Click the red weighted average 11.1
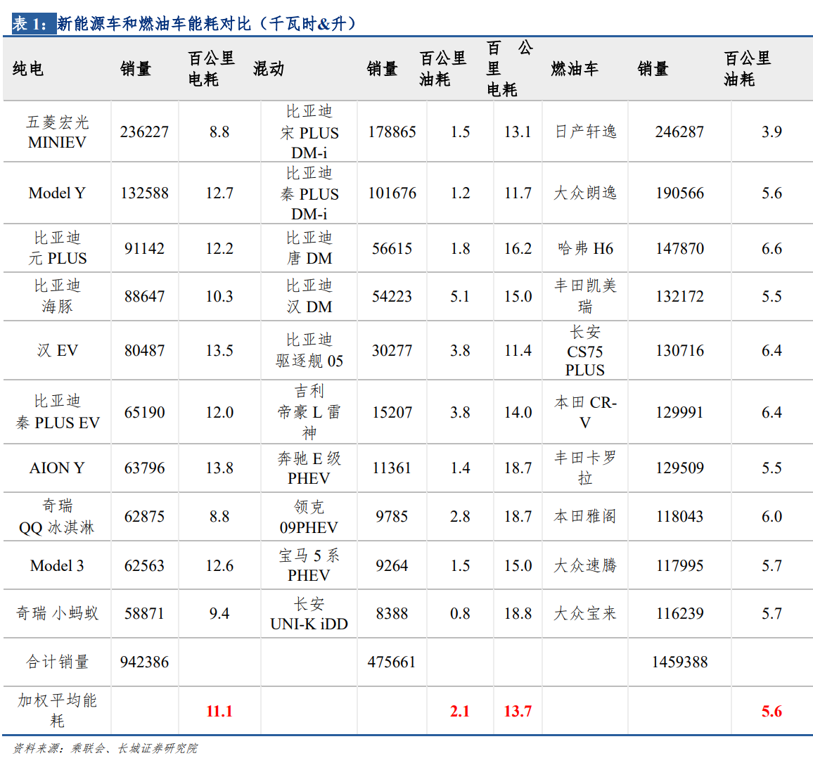 tap(219, 712)
